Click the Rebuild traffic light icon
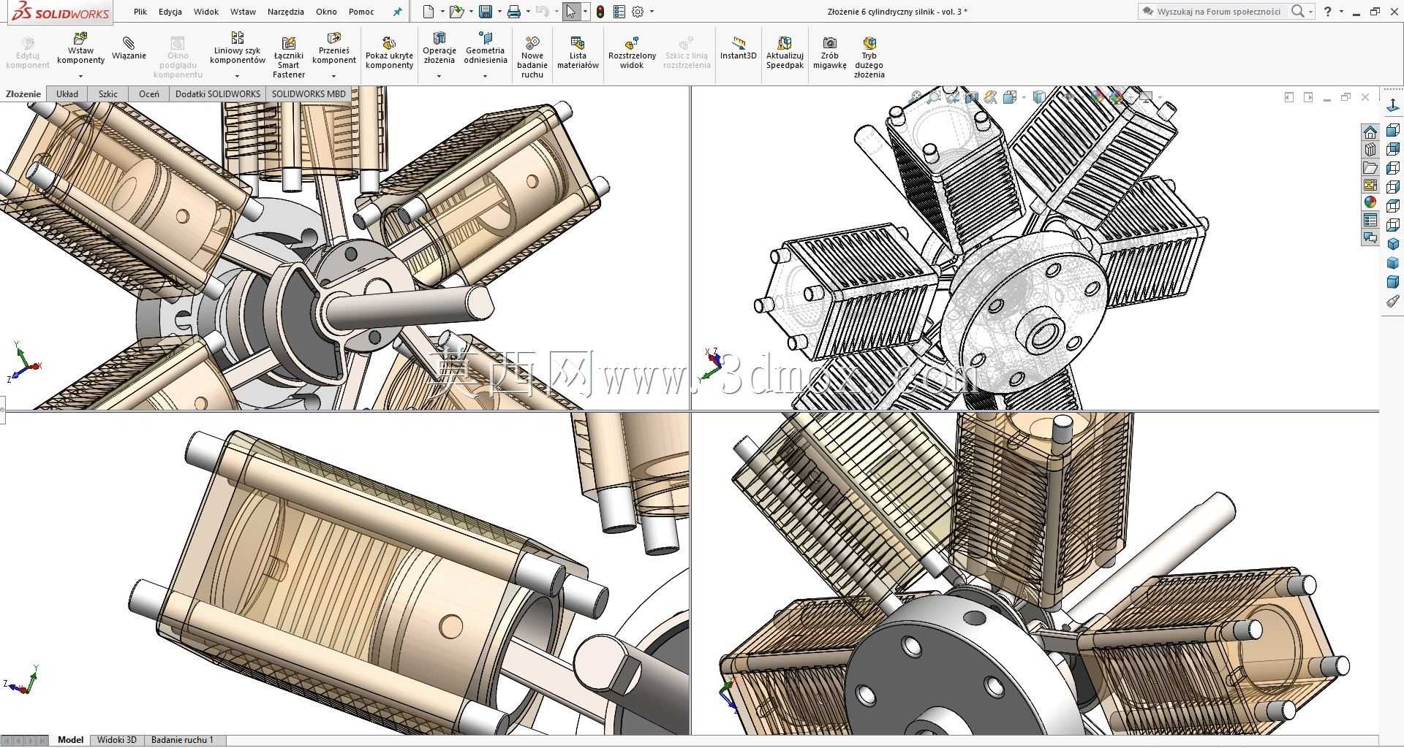 point(600,12)
